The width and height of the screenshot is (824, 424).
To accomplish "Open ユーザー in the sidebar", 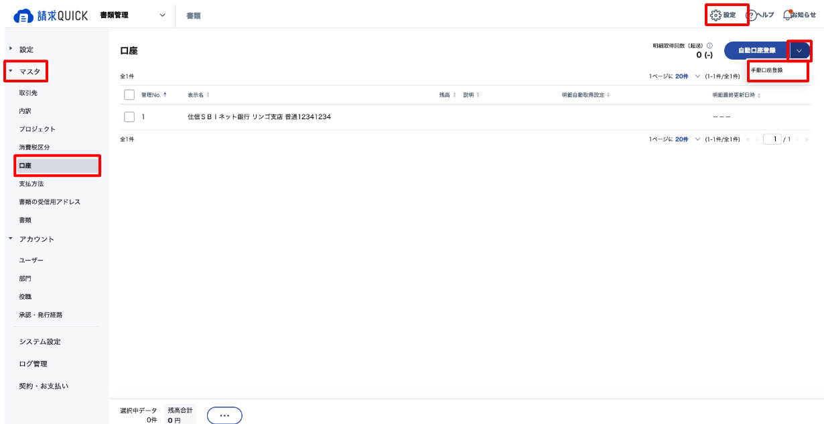I will (31, 260).
